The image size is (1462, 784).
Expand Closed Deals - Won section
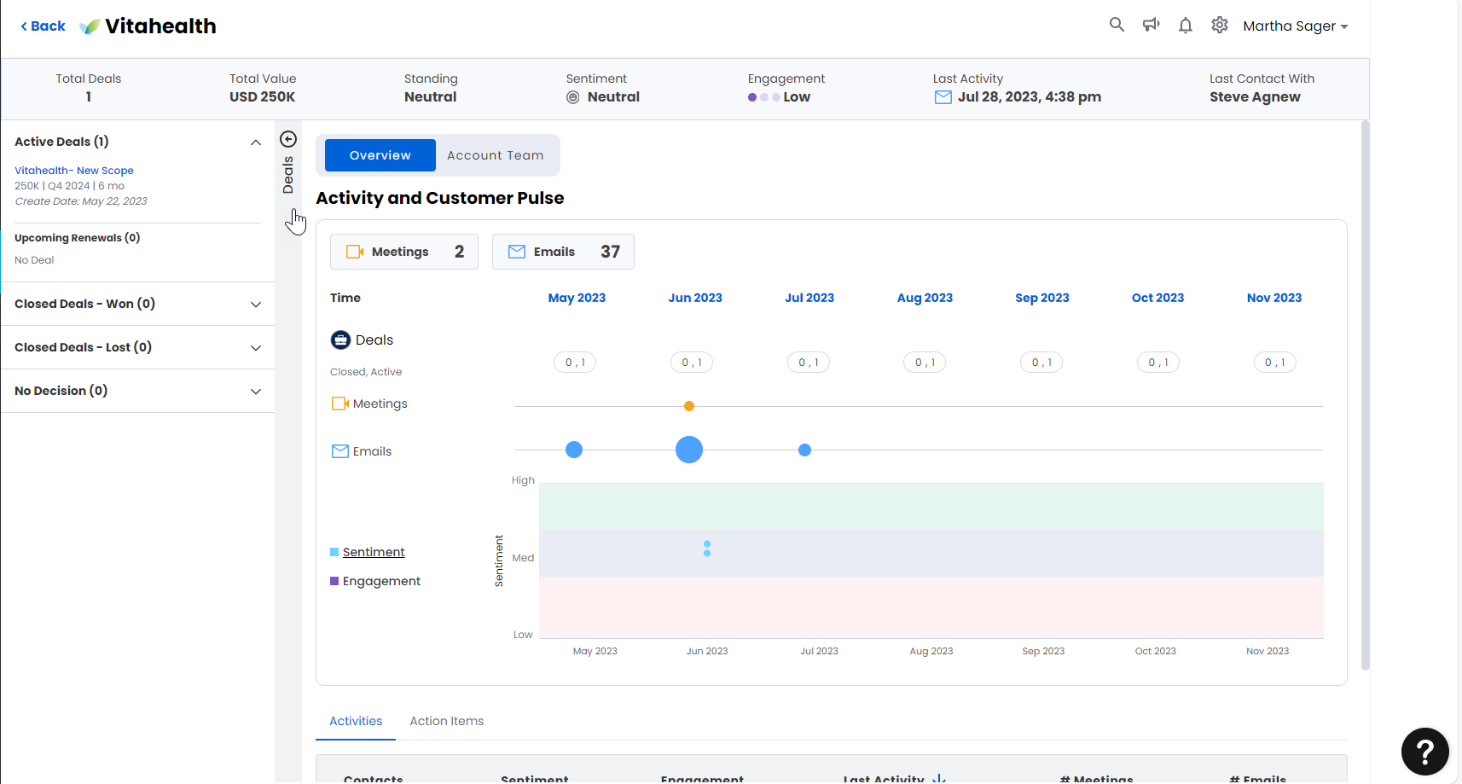(x=255, y=305)
